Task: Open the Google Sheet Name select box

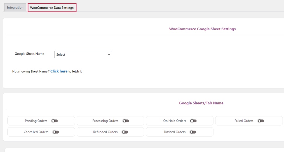Action: click(83, 55)
